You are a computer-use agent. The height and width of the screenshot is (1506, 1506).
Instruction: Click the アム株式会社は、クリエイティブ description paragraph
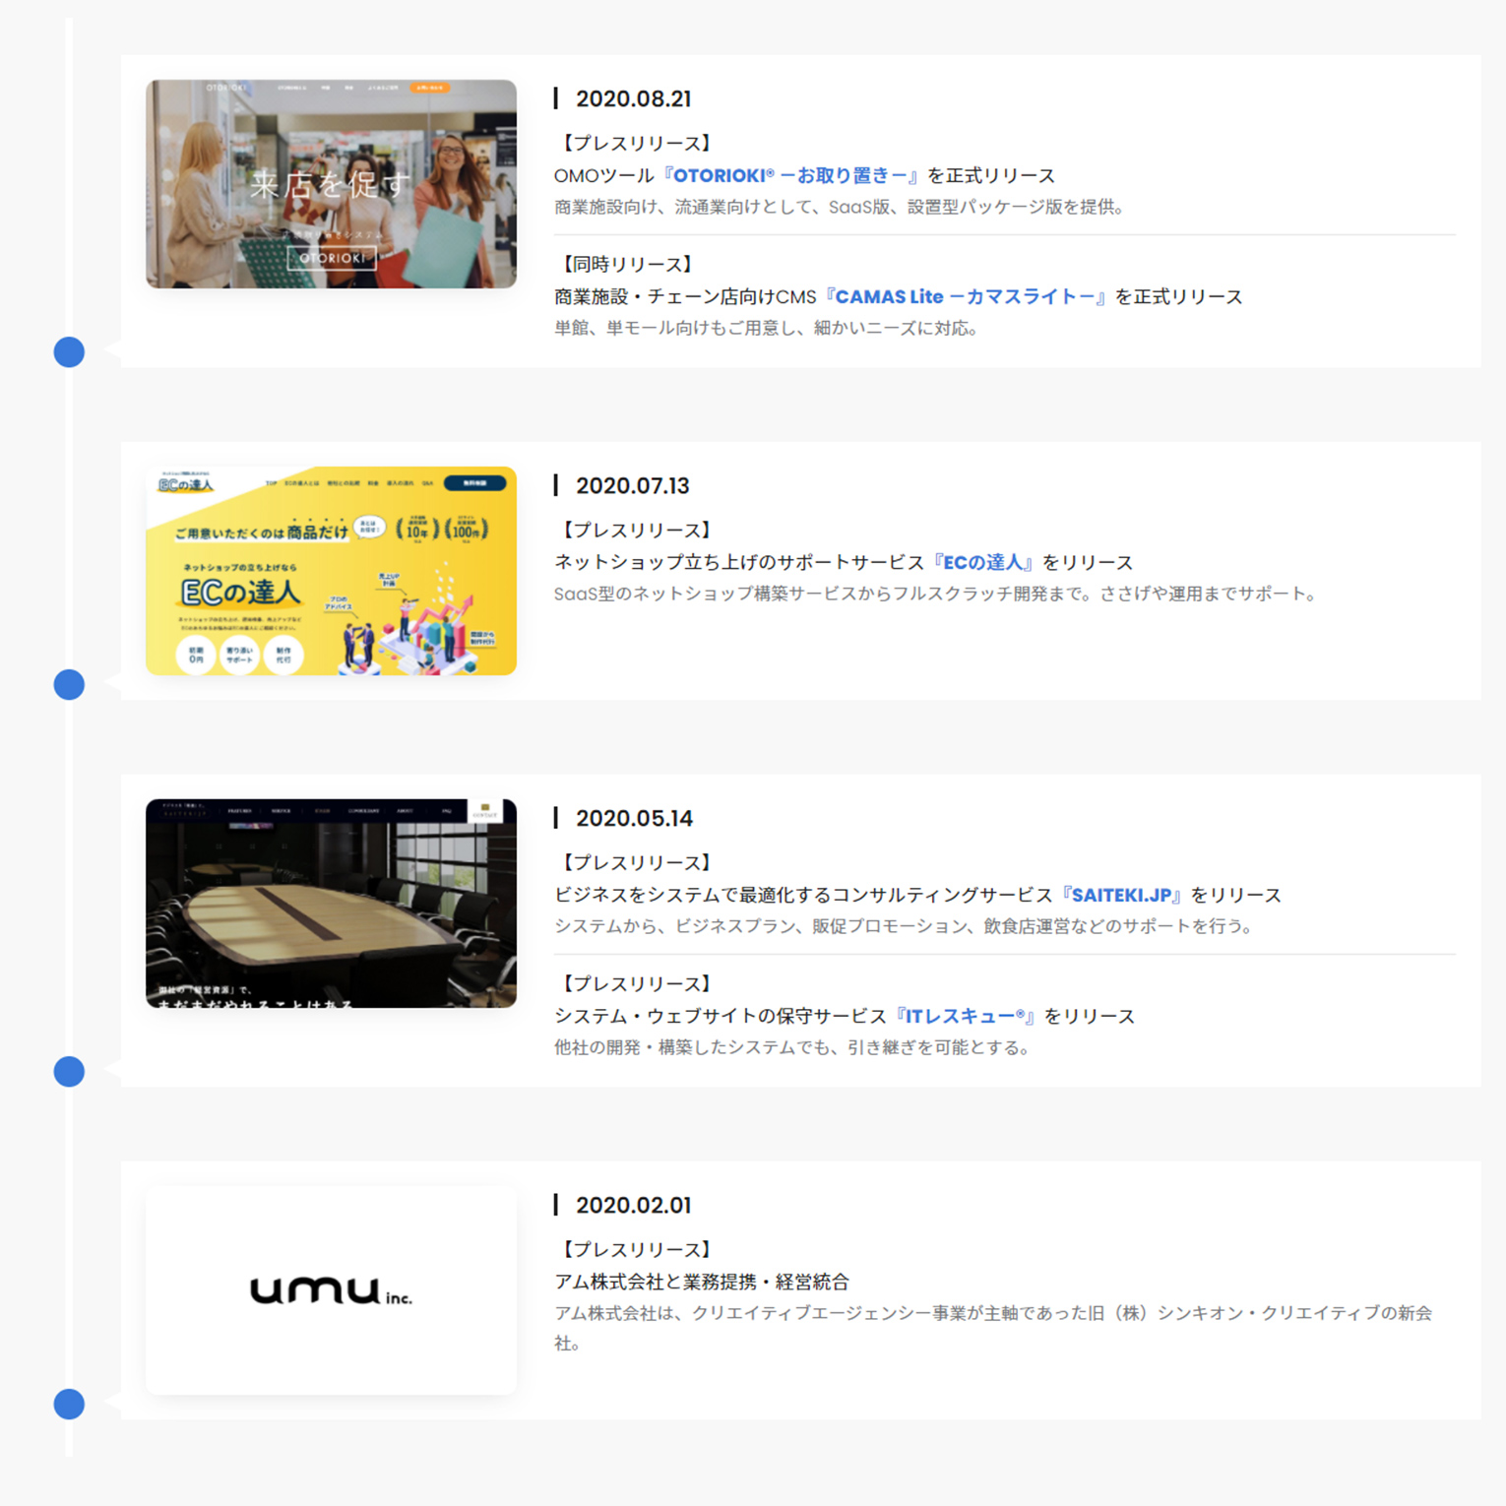tap(993, 1328)
